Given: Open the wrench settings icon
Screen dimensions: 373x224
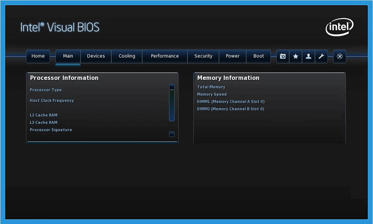Looking at the screenshot, I should point(321,56).
